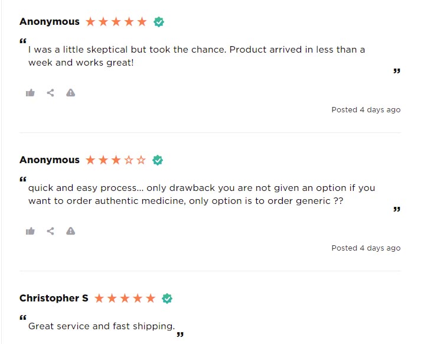Report the first Anonymous review with warning icon
The image size is (434, 344).
(71, 93)
